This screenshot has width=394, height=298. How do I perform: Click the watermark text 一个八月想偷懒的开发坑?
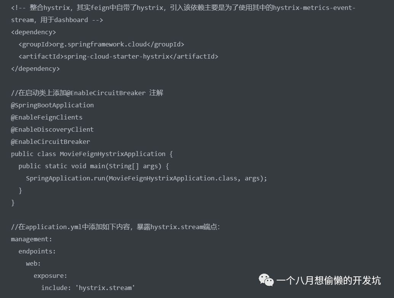click(329, 280)
